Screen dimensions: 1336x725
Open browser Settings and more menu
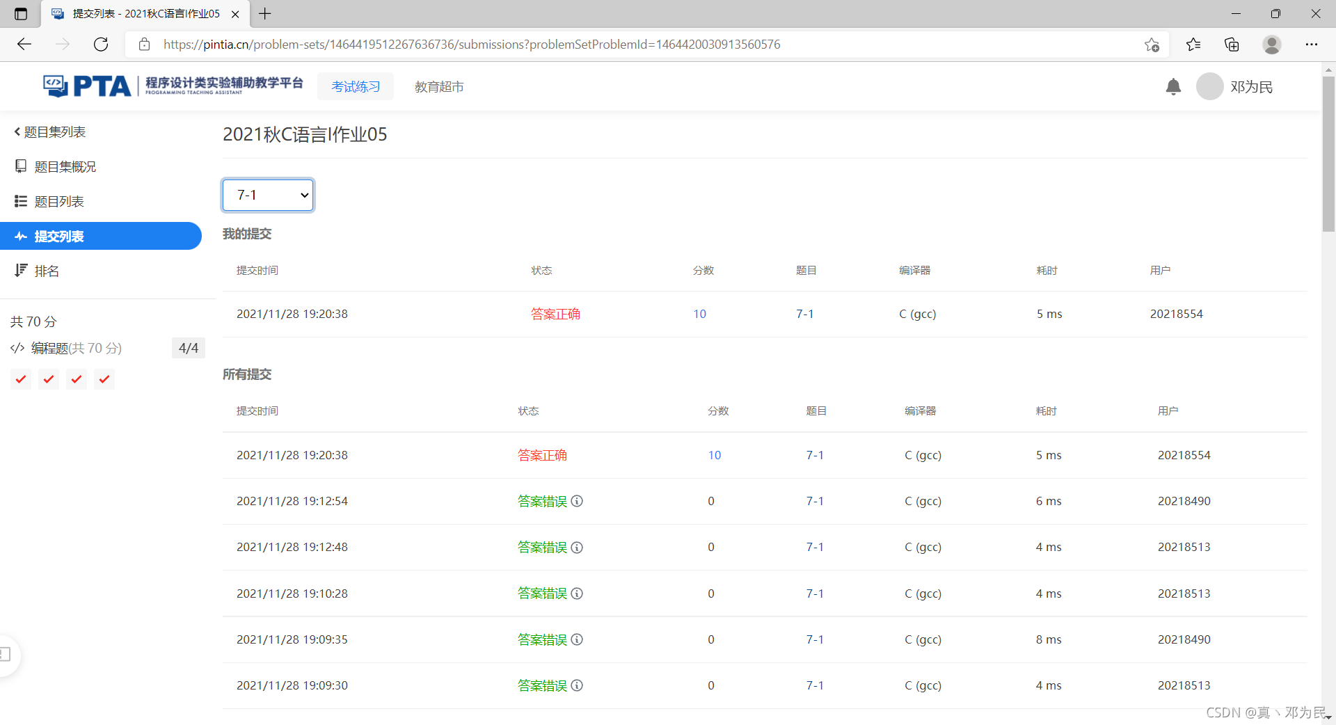click(x=1311, y=45)
